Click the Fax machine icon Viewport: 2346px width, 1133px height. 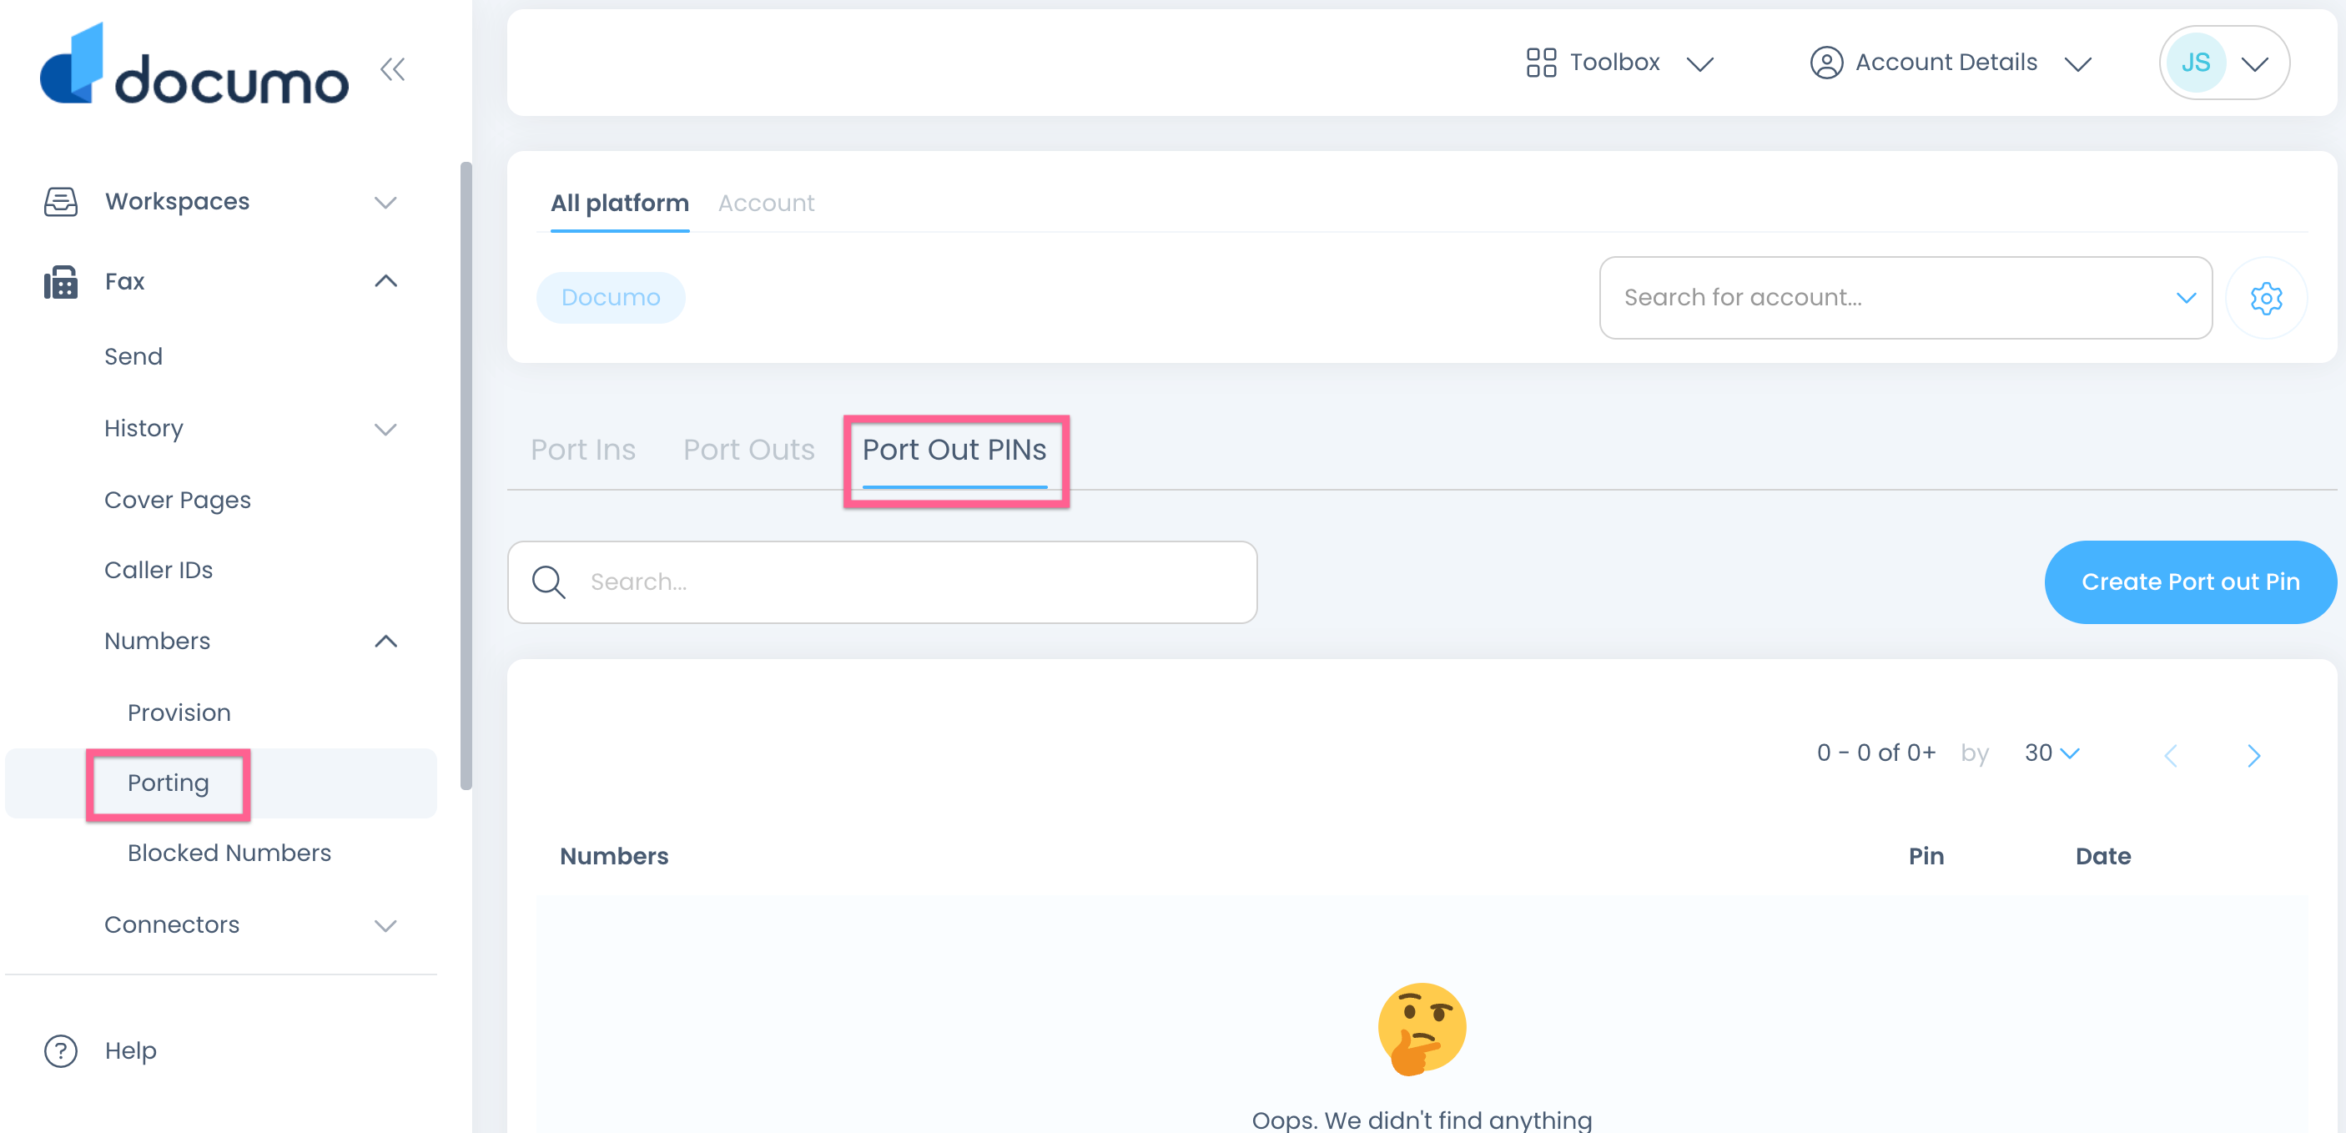point(60,281)
